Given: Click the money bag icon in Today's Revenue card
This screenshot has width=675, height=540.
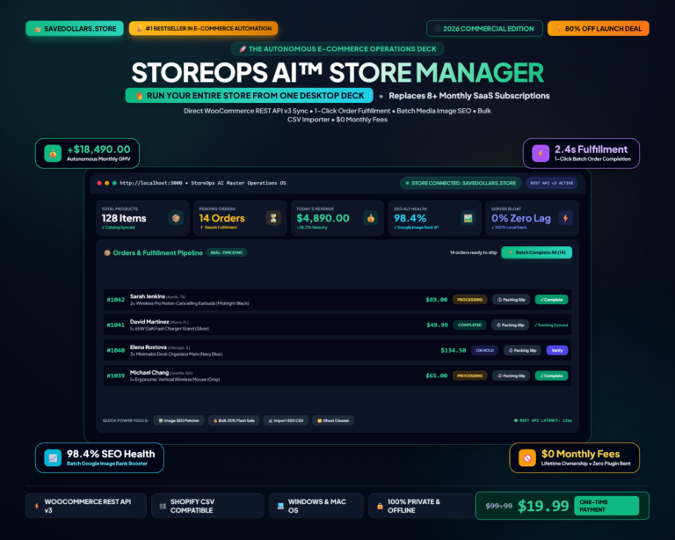Looking at the screenshot, I should (x=371, y=218).
